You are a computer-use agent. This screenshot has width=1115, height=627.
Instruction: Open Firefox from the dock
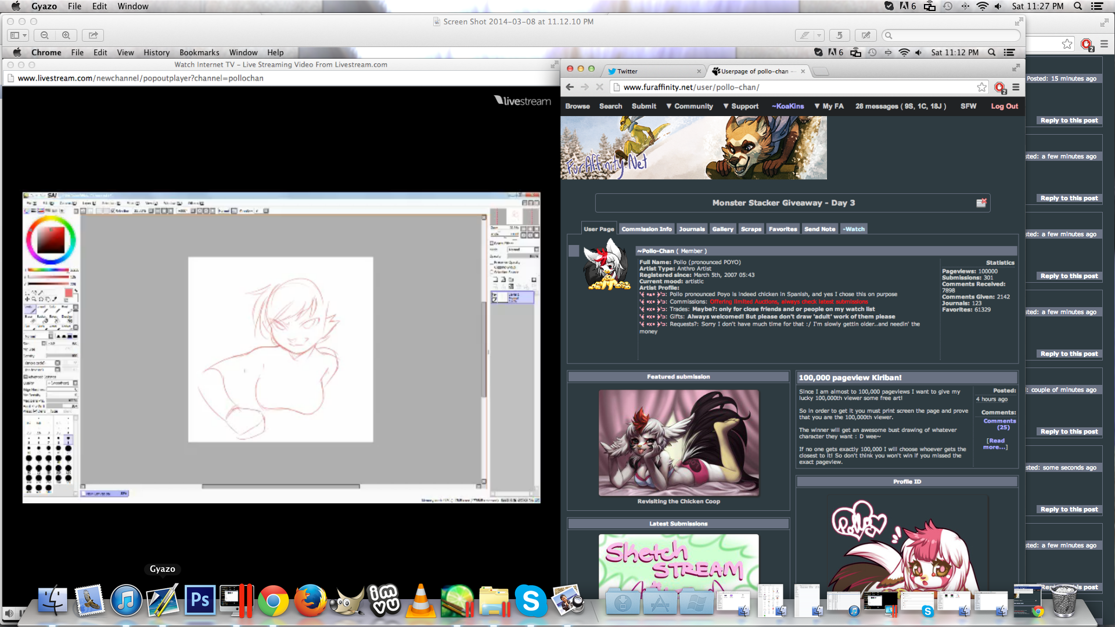tap(310, 600)
